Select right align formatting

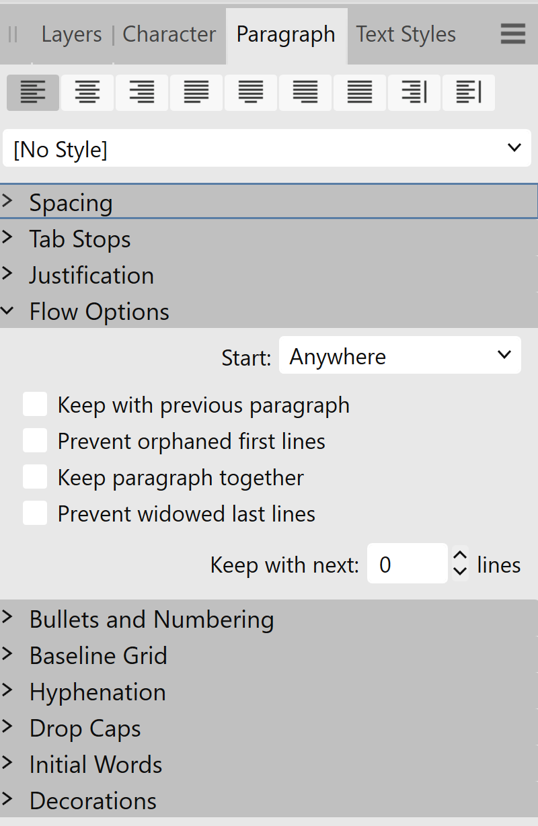click(x=141, y=93)
